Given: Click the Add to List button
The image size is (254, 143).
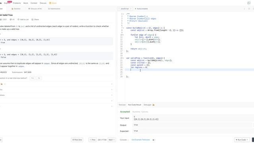Looking at the screenshot, I should pyautogui.click(x=23, y=19).
